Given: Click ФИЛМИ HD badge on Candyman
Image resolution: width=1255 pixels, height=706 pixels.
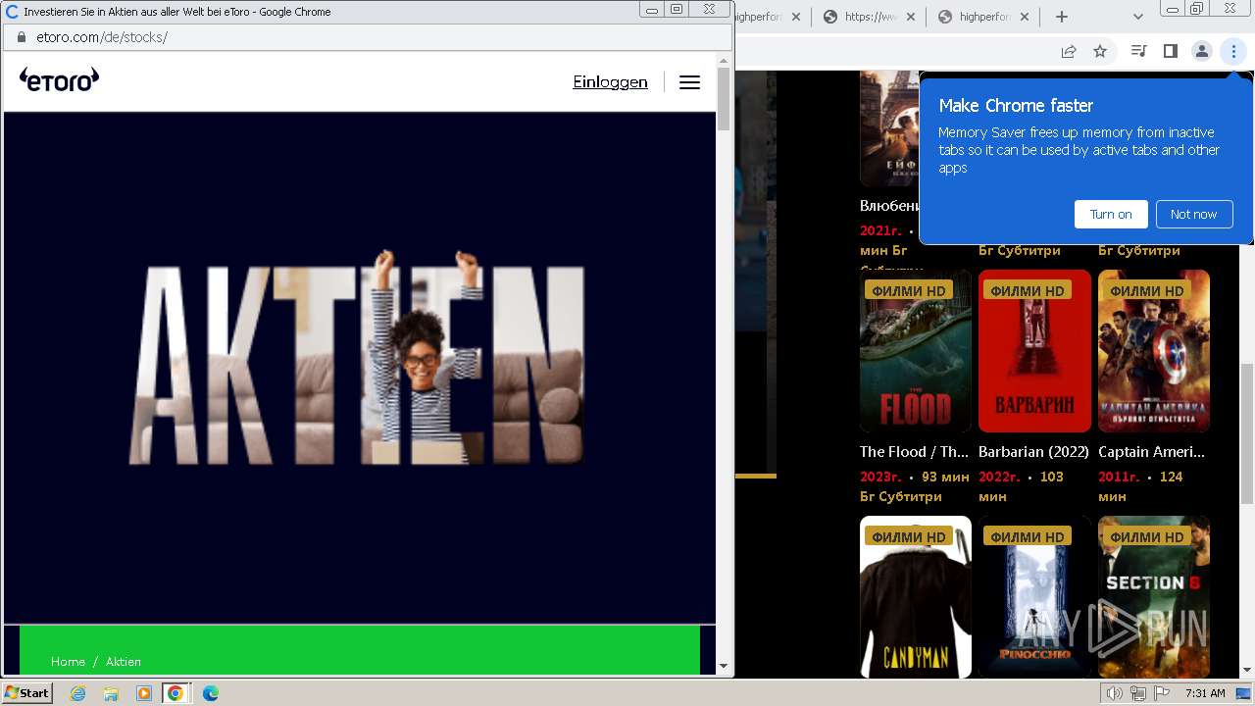Looking at the screenshot, I should point(909,536).
